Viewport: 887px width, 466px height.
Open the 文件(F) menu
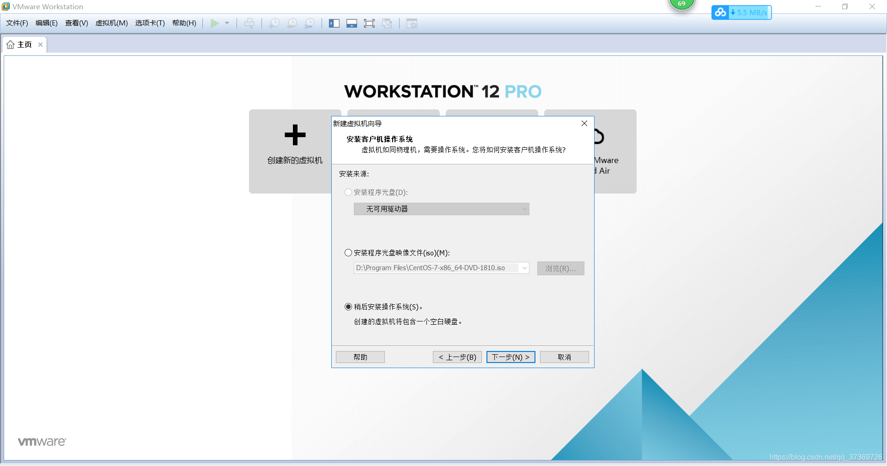click(x=17, y=23)
